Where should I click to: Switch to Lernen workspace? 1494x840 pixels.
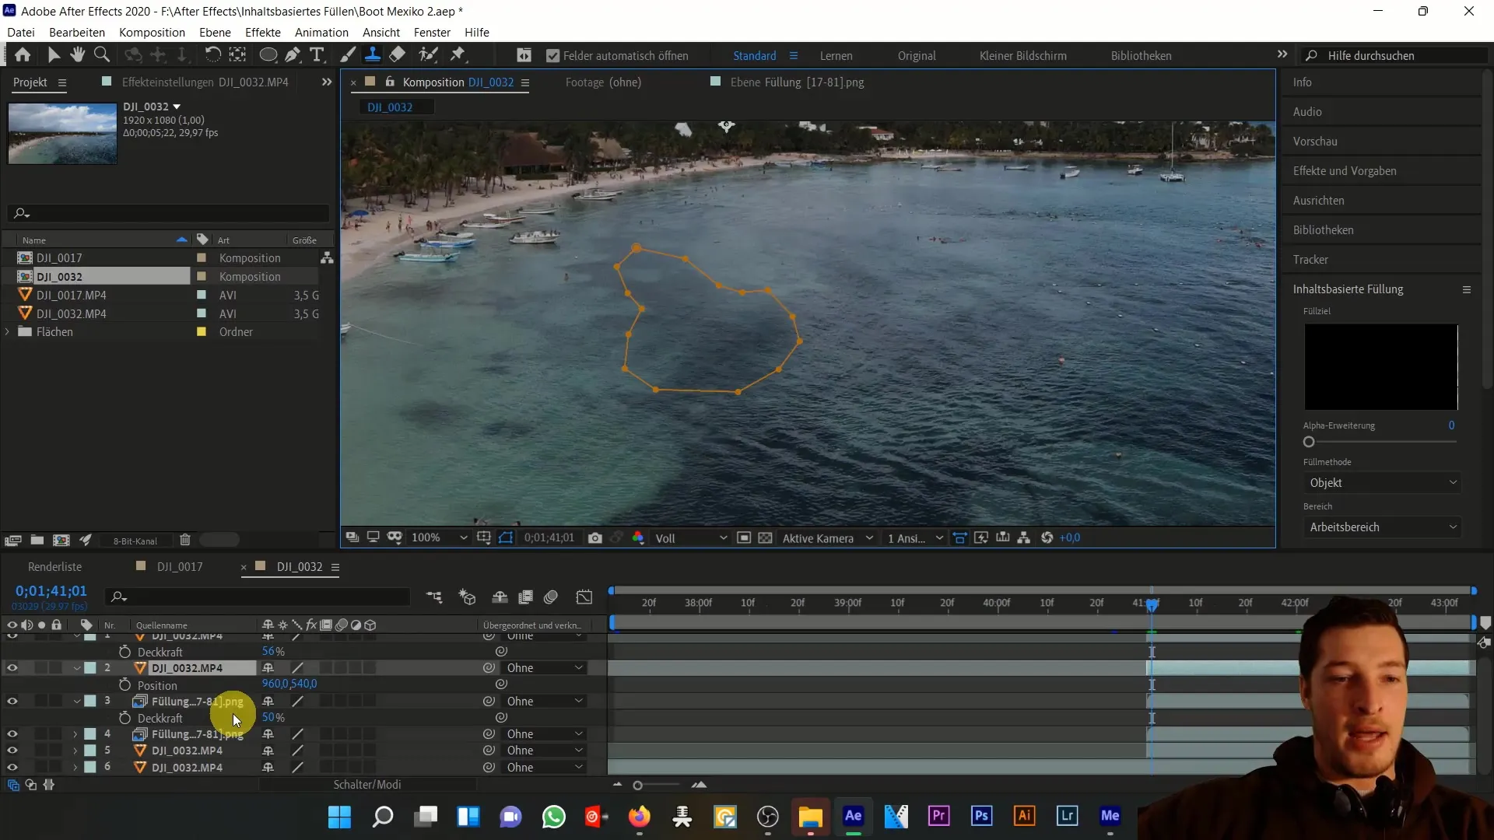pyautogui.click(x=836, y=56)
